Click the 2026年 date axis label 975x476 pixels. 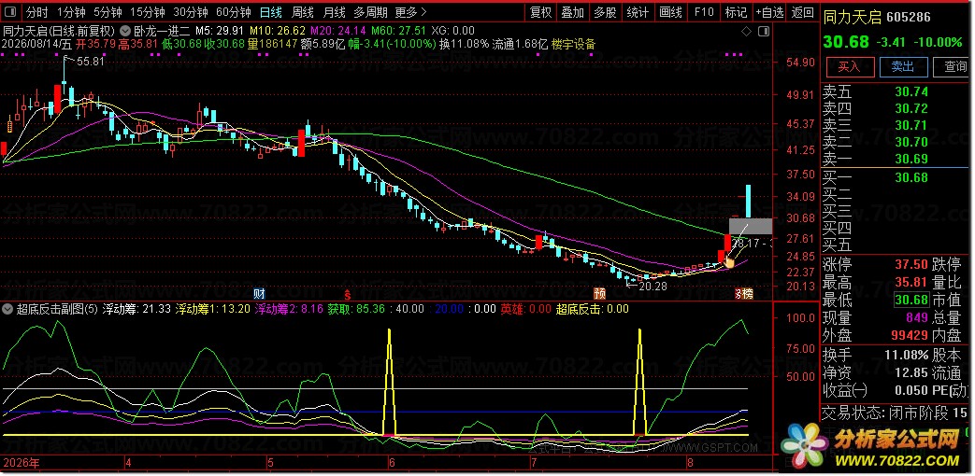click(x=22, y=463)
